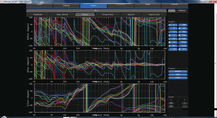This screenshot has height=118, width=217.
Task: Toggle the R channel graph
Action: 173,28
